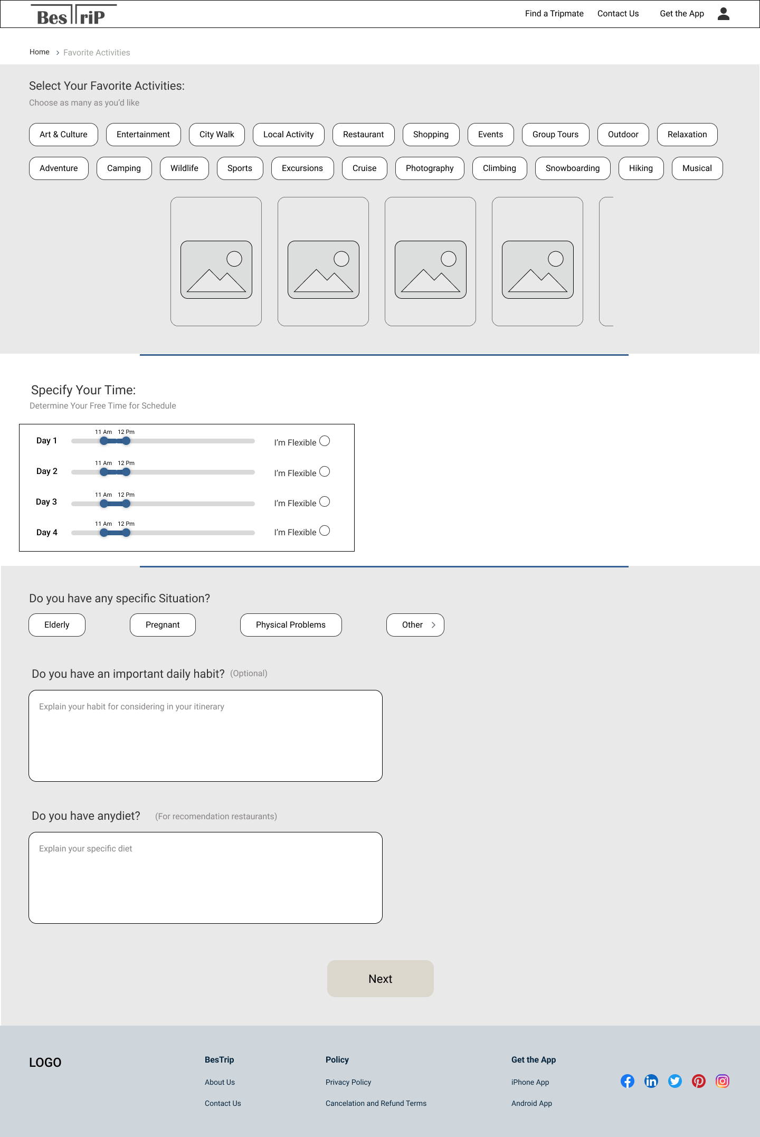Viewport: 760px width, 1137px height.
Task: Toggle the Art & Culture activity chip
Action: click(63, 135)
